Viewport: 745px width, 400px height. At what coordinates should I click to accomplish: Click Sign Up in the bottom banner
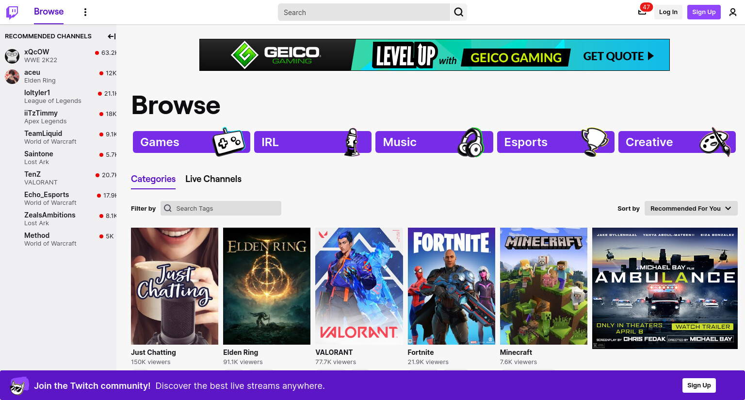[699, 385]
